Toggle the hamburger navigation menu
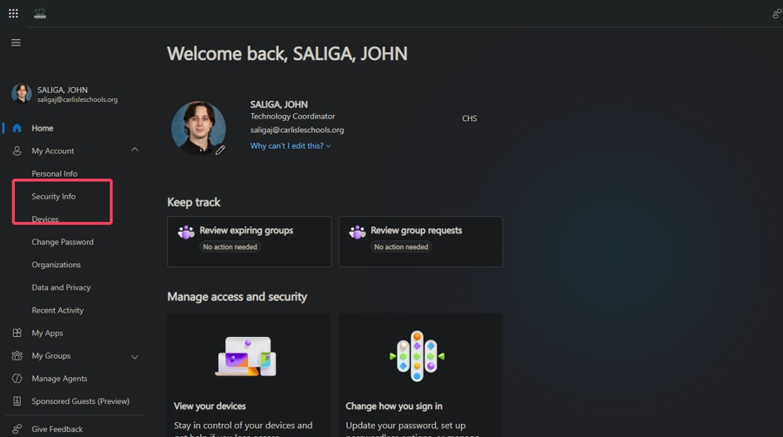 pos(16,43)
